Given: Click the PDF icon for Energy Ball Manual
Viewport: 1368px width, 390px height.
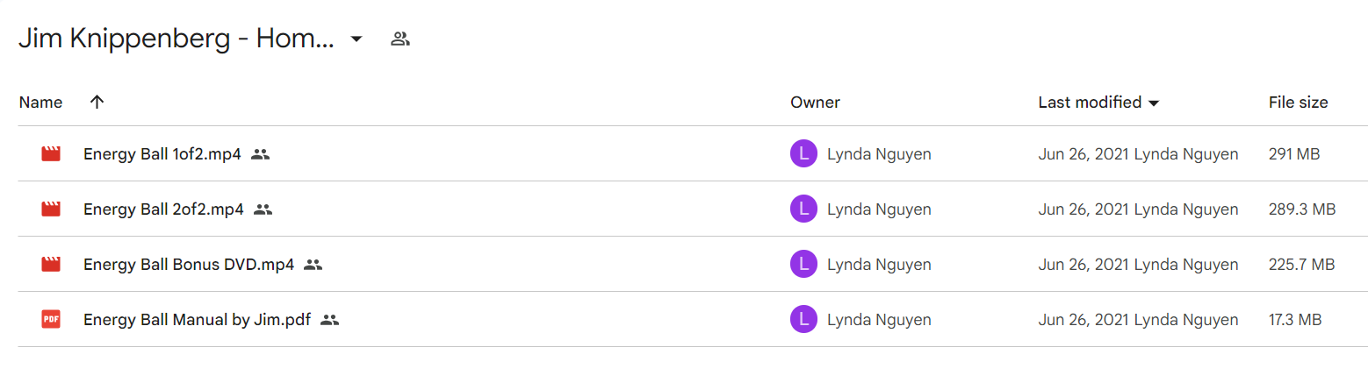Looking at the screenshot, I should [x=51, y=320].
